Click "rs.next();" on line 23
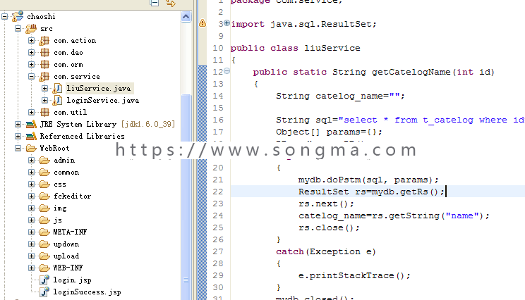 tap(326, 204)
